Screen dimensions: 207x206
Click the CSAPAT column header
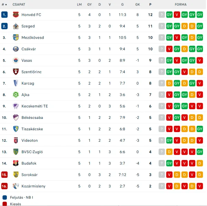(x=19, y=4)
